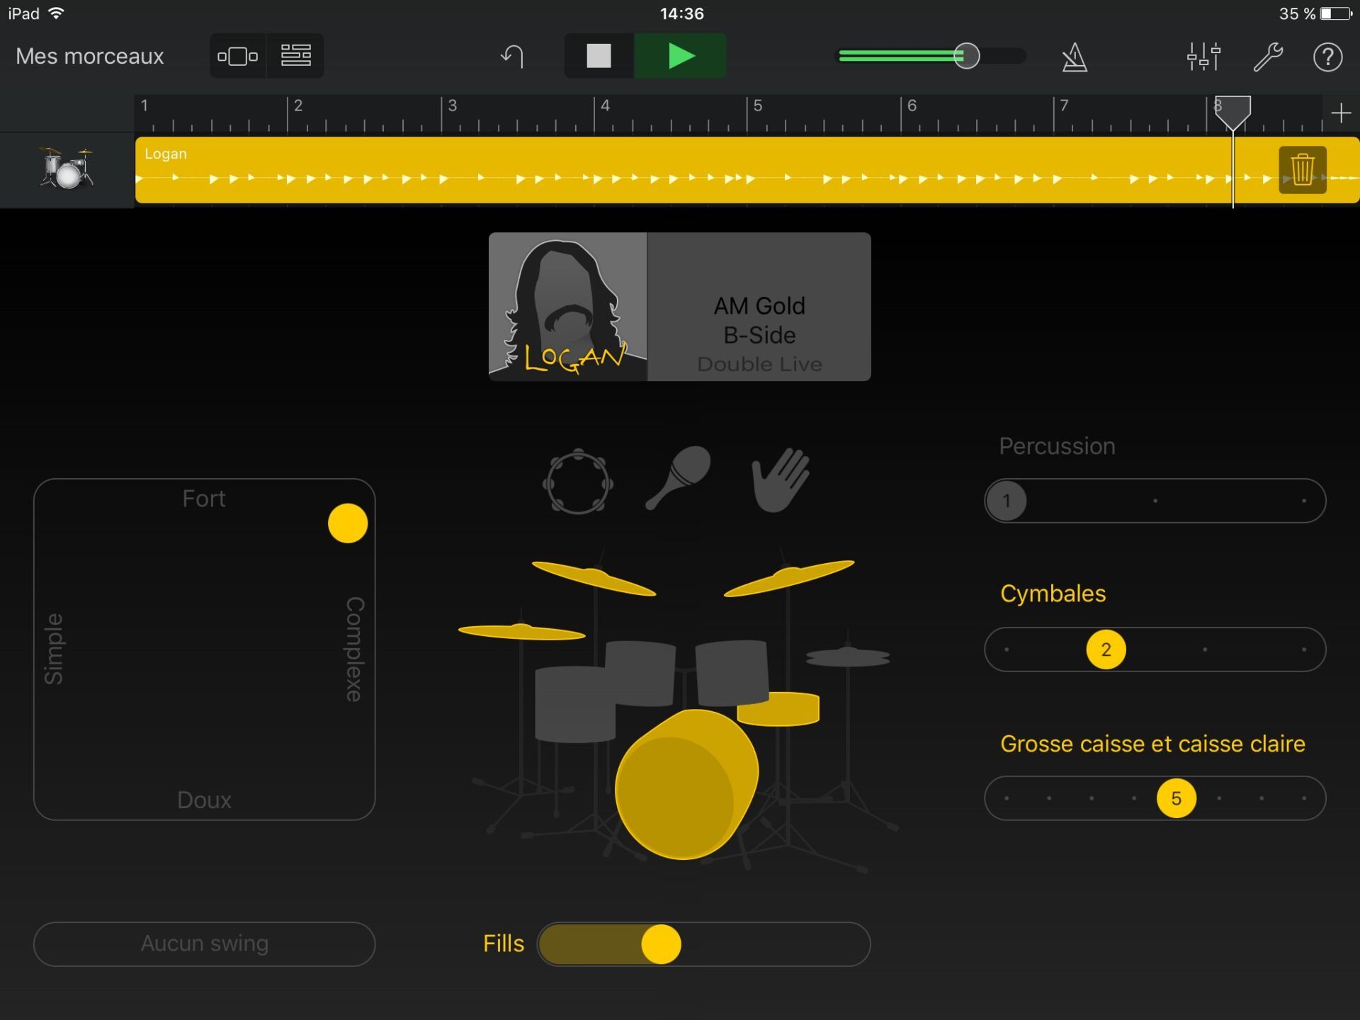Image resolution: width=1360 pixels, height=1020 pixels.
Task: Tap bar 2 on the ruler
Action: (297, 106)
